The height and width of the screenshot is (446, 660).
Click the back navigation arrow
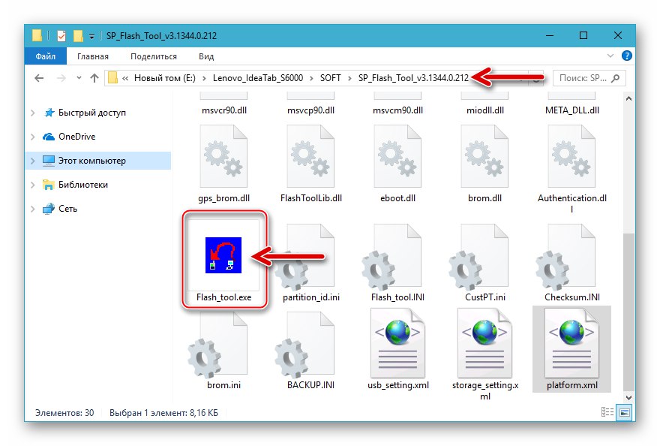(x=38, y=77)
